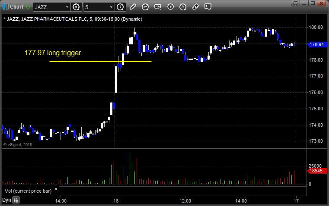Screen dimensions: 329x206
Task: Click the blue window link icon beside Chart
Action: tap(6, 7)
